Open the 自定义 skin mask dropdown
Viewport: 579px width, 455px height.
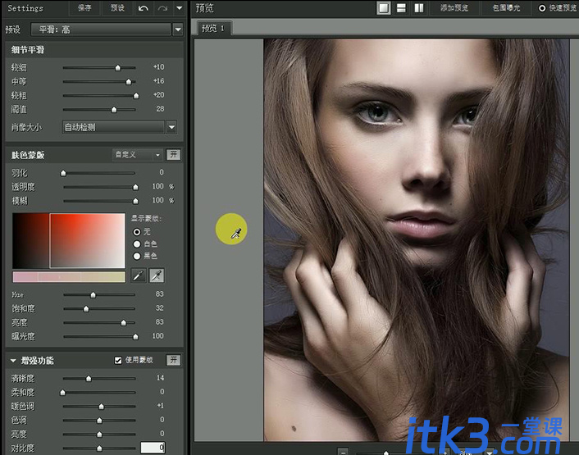point(137,155)
